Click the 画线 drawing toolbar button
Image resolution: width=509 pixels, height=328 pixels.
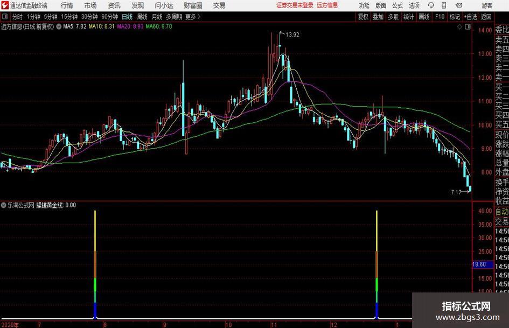pos(424,17)
